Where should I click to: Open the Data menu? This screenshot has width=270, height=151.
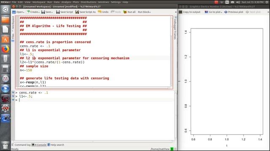pyautogui.click(x=57, y=2)
